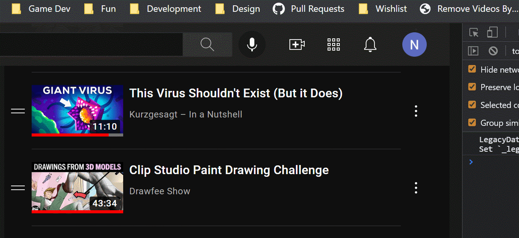Open the console sidebar panel icon
This screenshot has width=519, height=238.
pyautogui.click(x=473, y=51)
